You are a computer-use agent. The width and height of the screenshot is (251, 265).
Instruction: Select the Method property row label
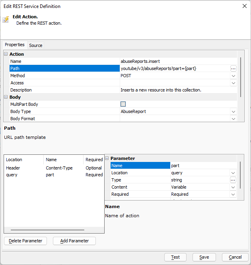click(x=64, y=76)
